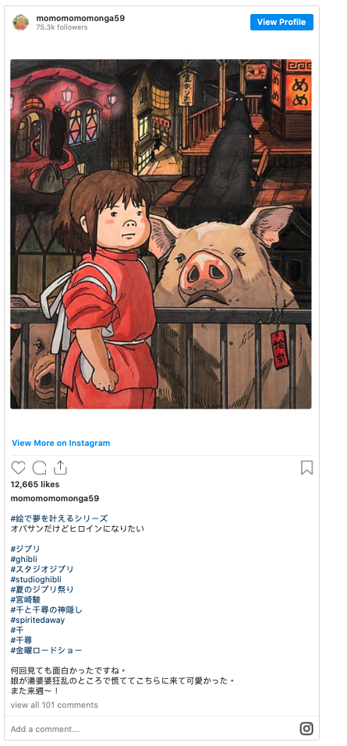This screenshot has width=347, height=746.
Task: Click momomomomonga59 username in header
Action: coord(80,18)
